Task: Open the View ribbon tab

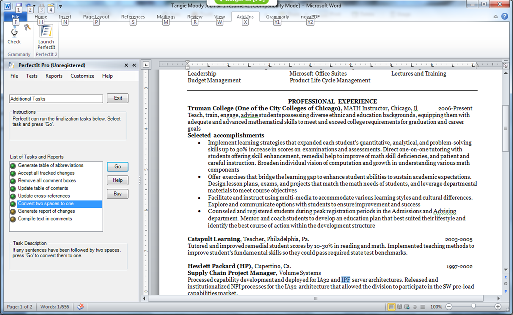Action: pyautogui.click(x=220, y=17)
